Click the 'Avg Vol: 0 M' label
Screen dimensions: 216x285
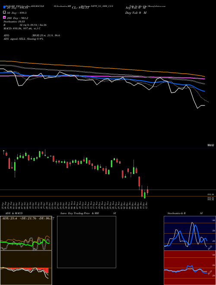tap(136, 8)
